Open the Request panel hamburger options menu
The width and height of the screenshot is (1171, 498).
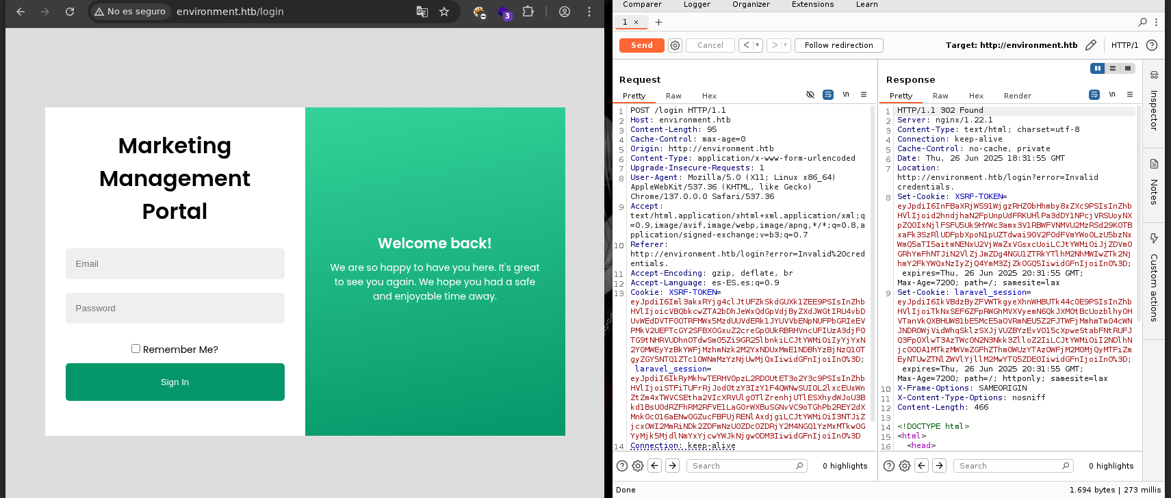(x=864, y=94)
